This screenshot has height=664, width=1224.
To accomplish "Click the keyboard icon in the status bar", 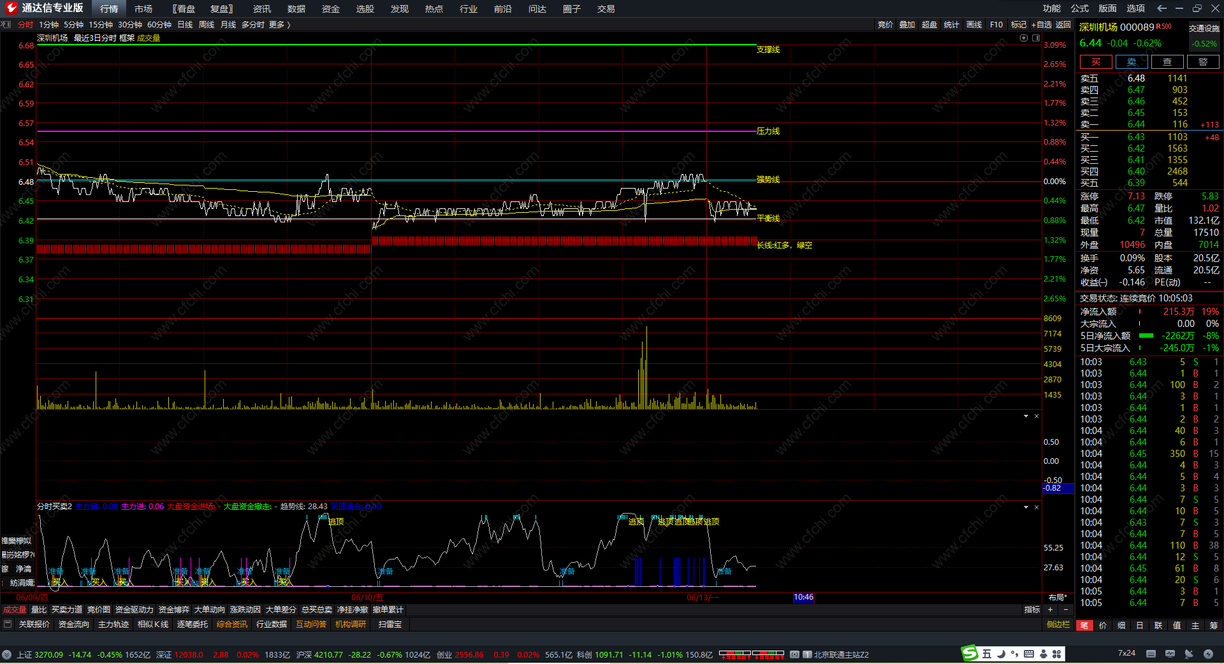I will pyautogui.click(x=1151, y=654).
